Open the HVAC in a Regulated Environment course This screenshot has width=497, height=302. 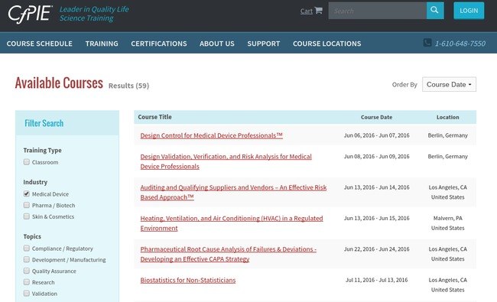pyautogui.click(x=232, y=223)
